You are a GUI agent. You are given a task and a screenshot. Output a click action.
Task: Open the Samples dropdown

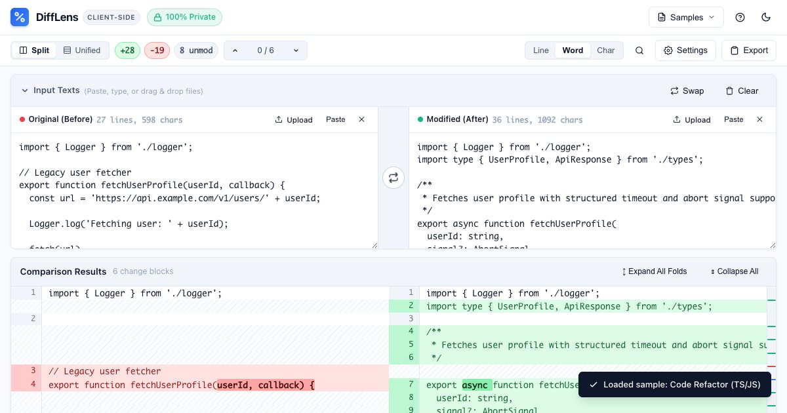686,17
